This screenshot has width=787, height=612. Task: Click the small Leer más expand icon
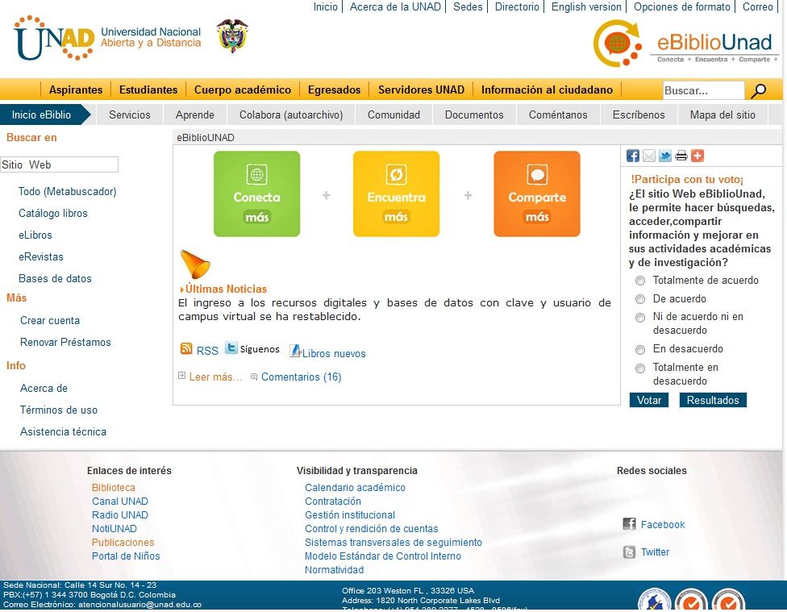click(x=181, y=376)
